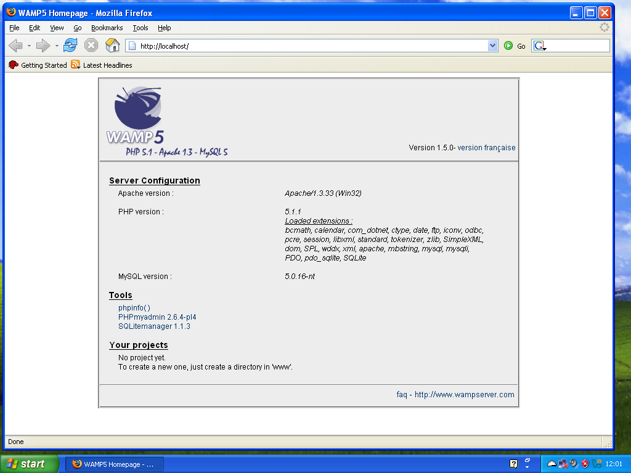Screen dimensions: 631x473
Task: Click the taskbar clock showing 12:01
Action: point(614,464)
